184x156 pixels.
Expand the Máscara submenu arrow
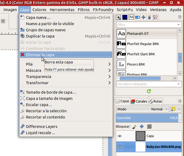pos(109,70)
